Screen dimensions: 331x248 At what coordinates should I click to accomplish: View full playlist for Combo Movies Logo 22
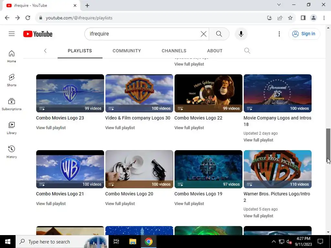pyautogui.click(x=189, y=128)
